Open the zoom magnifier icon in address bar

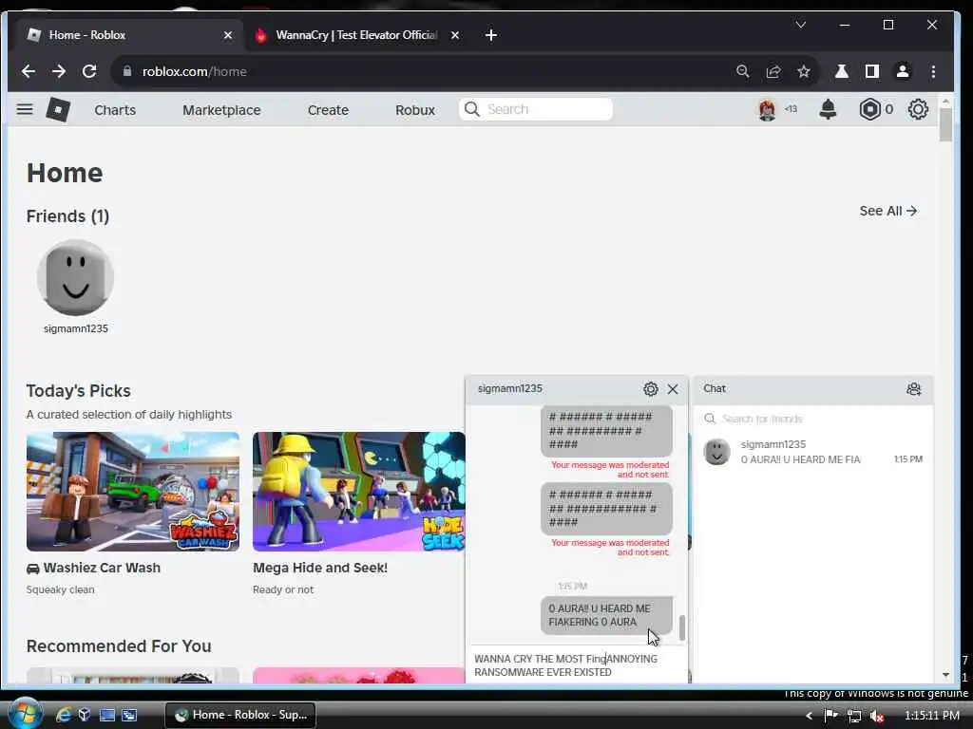click(742, 71)
